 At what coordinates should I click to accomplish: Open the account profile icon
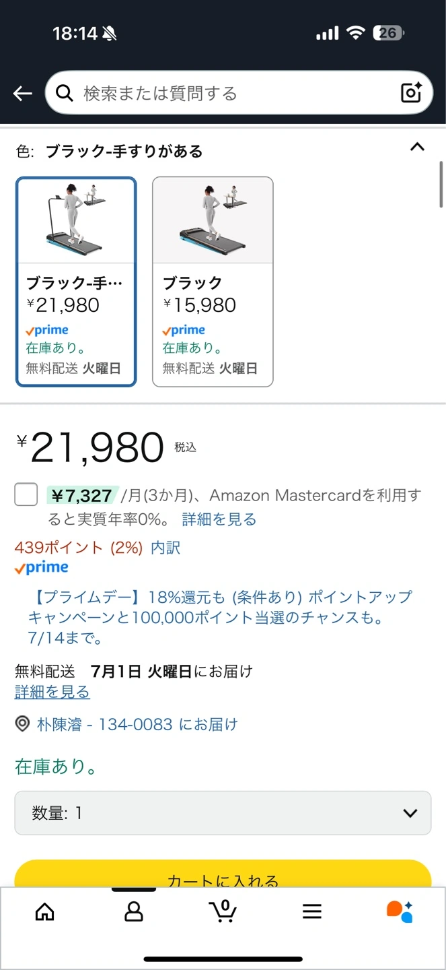tap(134, 911)
